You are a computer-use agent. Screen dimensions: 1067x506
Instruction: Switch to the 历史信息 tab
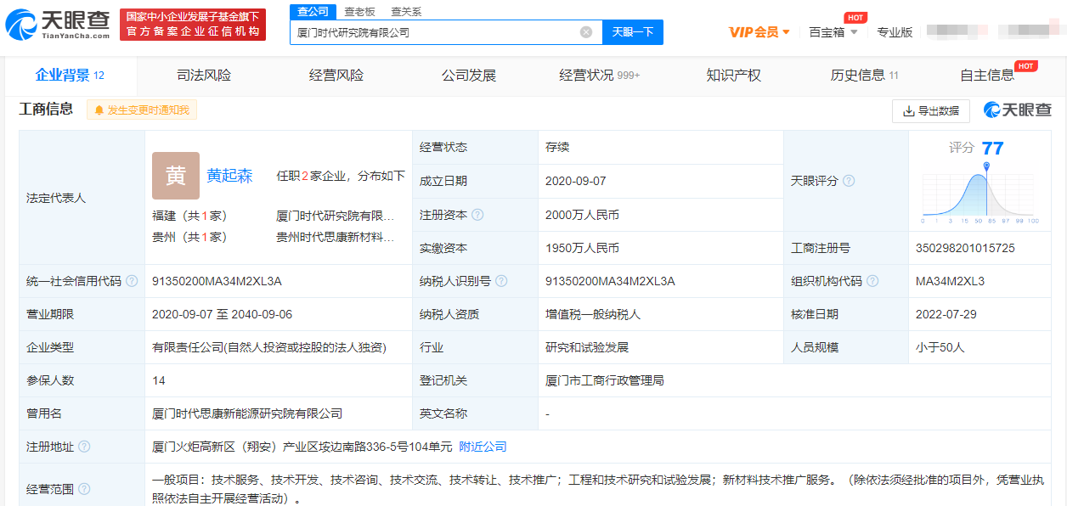click(x=865, y=76)
